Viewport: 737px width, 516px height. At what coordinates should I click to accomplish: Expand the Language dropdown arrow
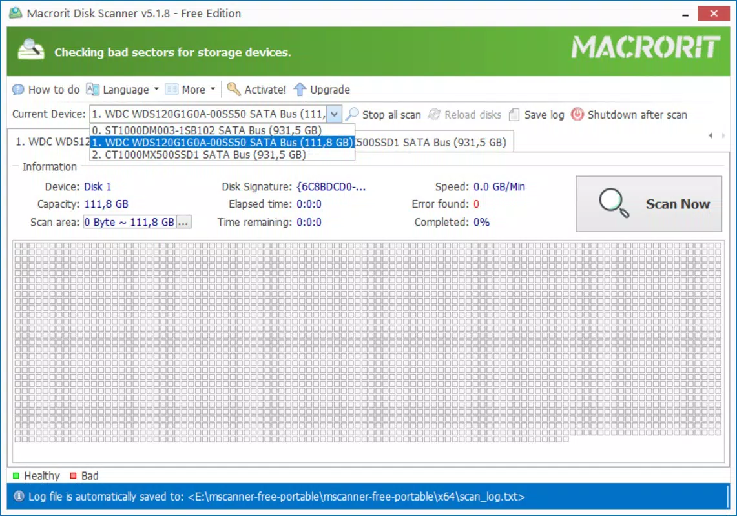pyautogui.click(x=156, y=89)
